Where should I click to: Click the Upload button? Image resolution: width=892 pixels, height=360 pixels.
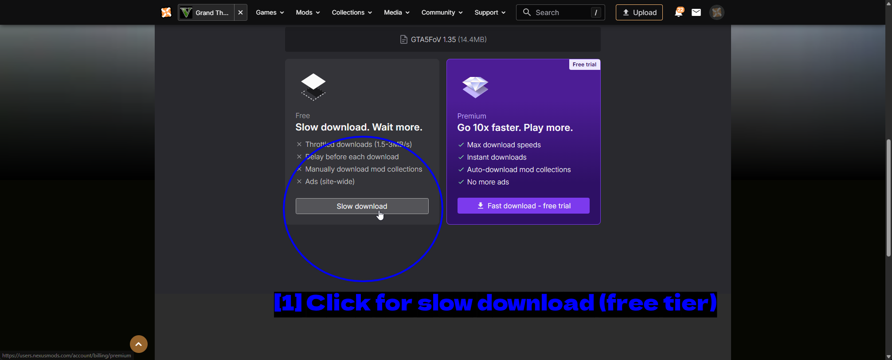pos(639,12)
